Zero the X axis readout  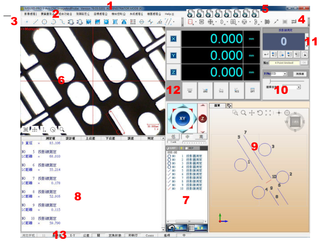pos(173,39)
